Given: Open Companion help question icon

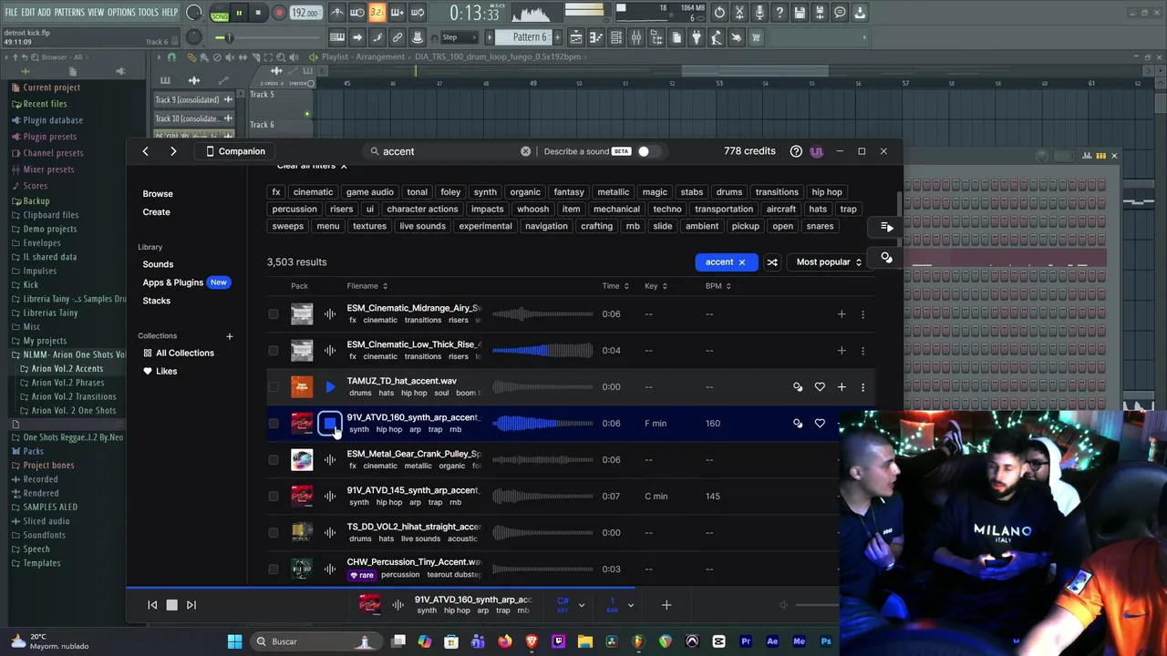Looking at the screenshot, I should (796, 151).
